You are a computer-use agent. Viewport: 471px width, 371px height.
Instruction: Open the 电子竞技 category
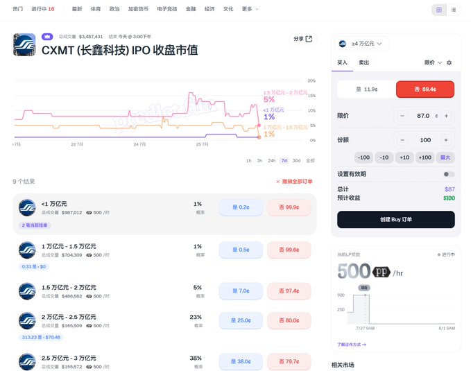click(x=167, y=9)
